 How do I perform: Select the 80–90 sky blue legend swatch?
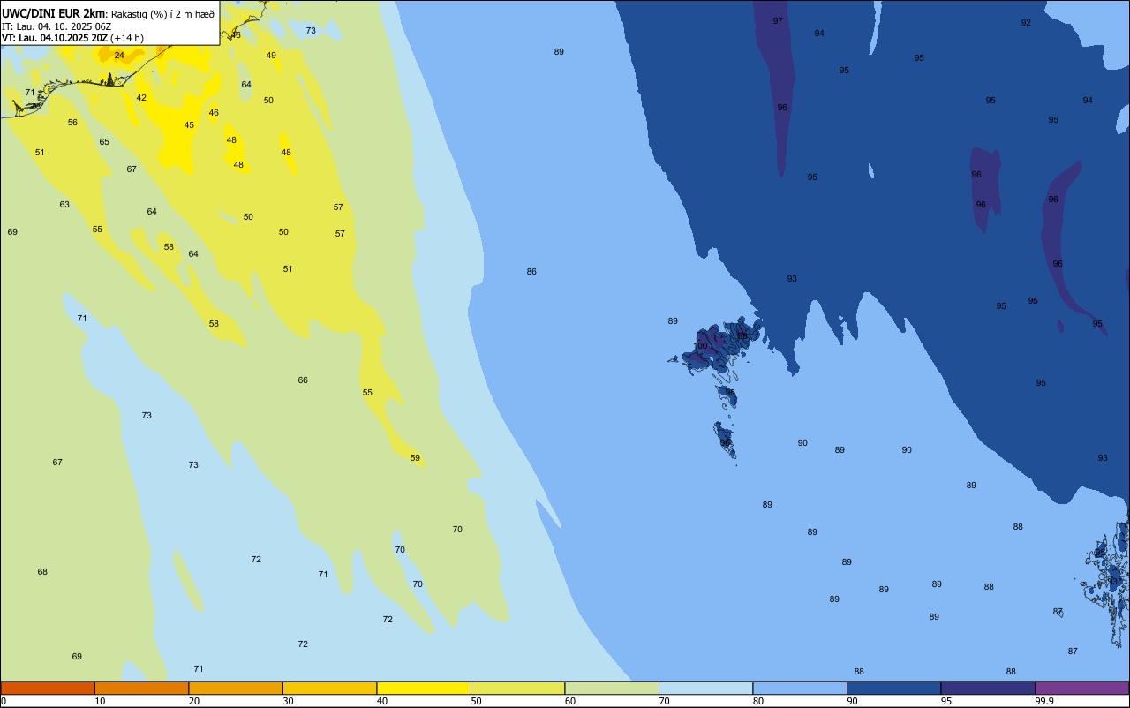pyautogui.click(x=800, y=688)
